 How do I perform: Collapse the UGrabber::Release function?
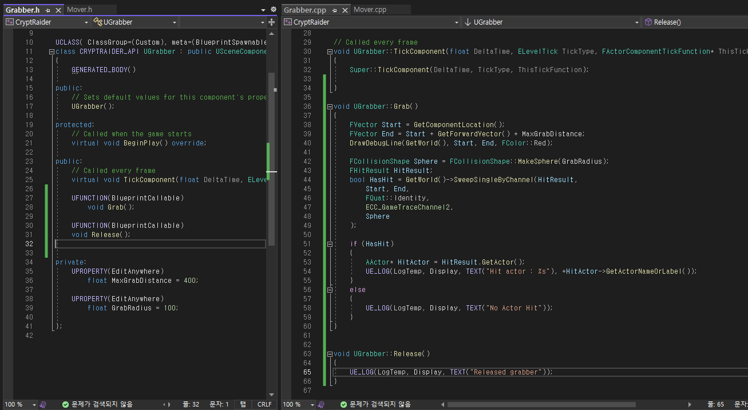330,354
